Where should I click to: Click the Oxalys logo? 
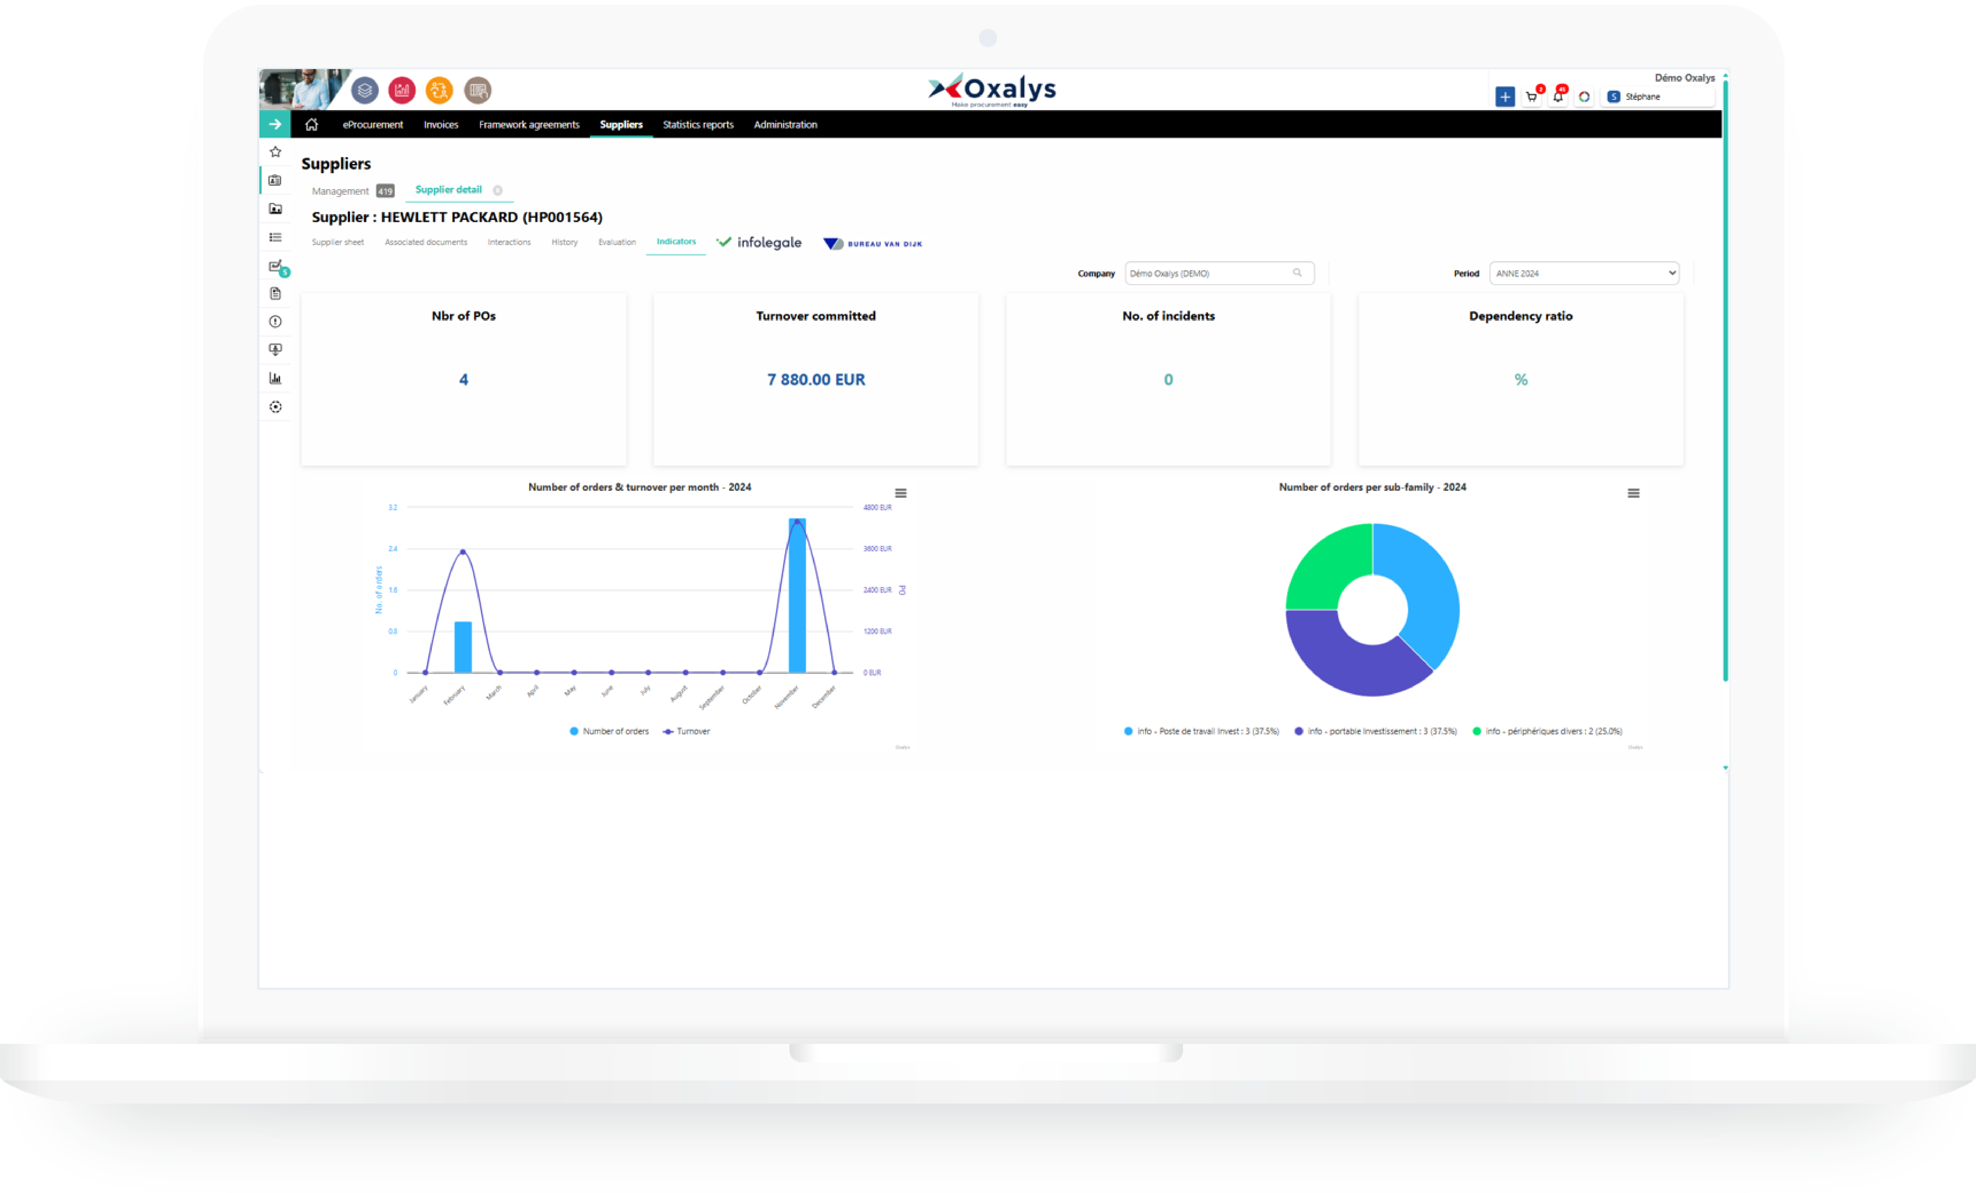993,90
